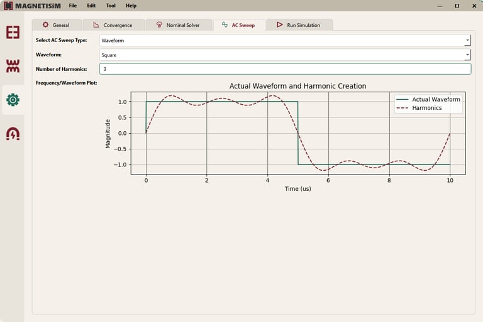Open the magnet simulation sidebar icon

click(13, 134)
